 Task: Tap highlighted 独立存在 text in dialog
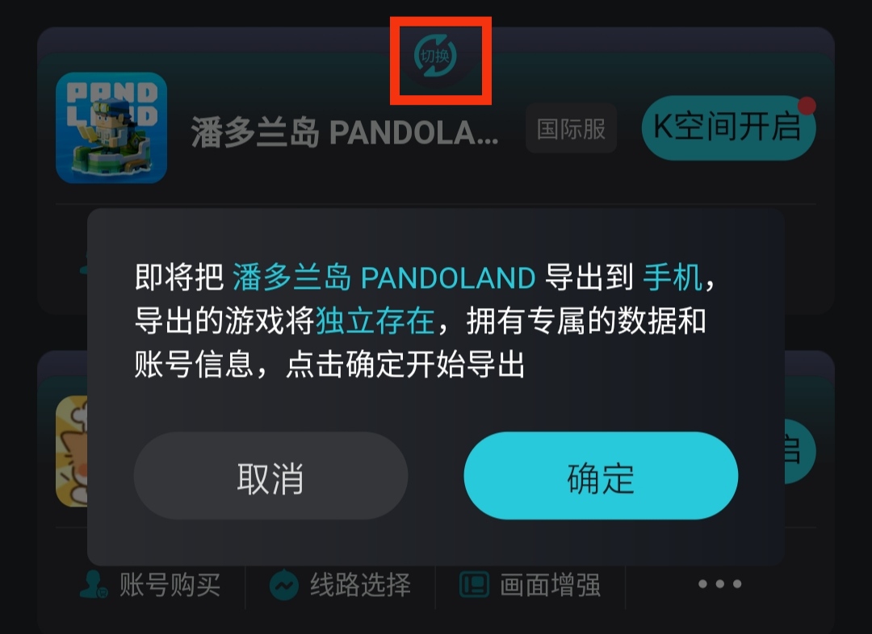point(375,321)
